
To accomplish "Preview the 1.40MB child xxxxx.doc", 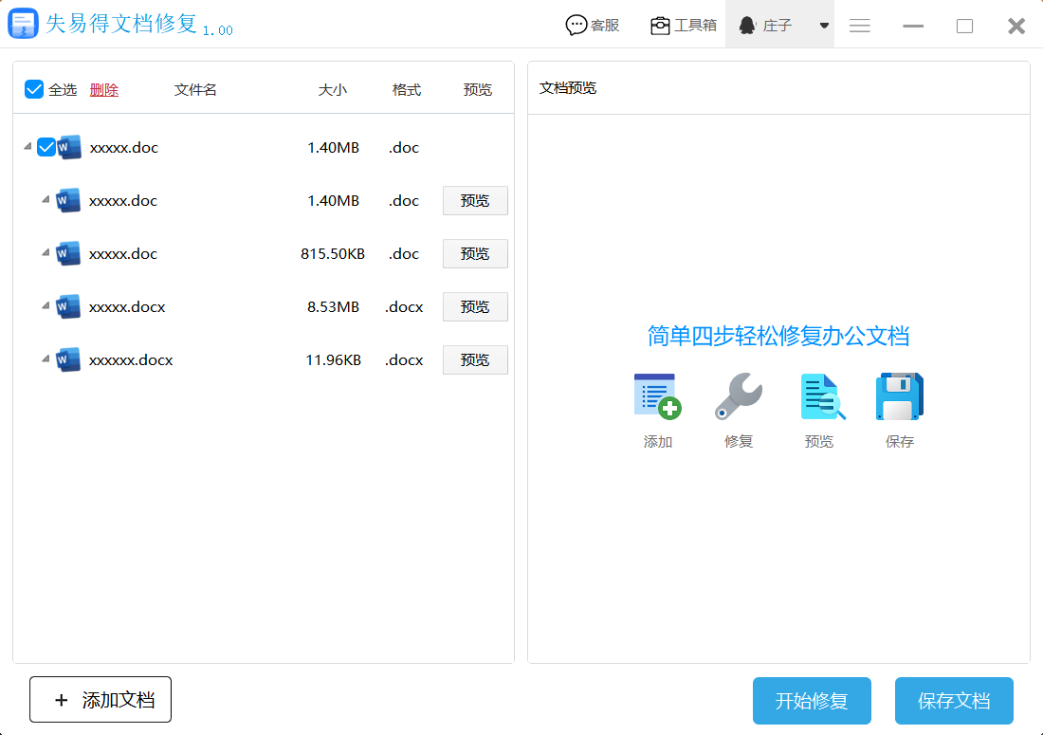I will [475, 200].
